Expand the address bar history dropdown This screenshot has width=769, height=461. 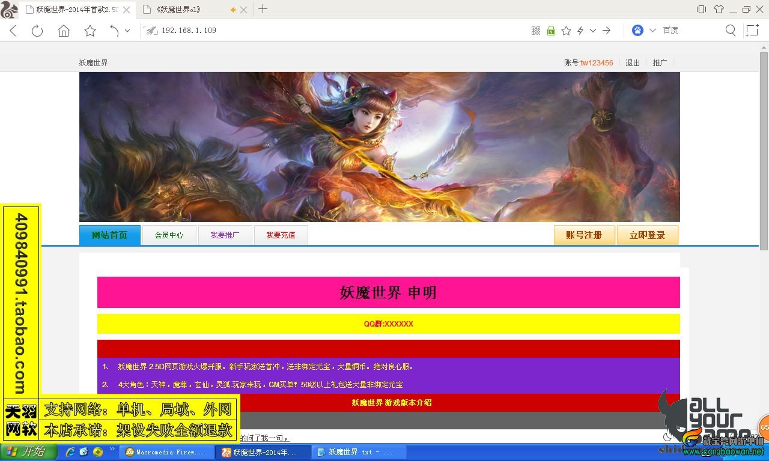(x=593, y=31)
